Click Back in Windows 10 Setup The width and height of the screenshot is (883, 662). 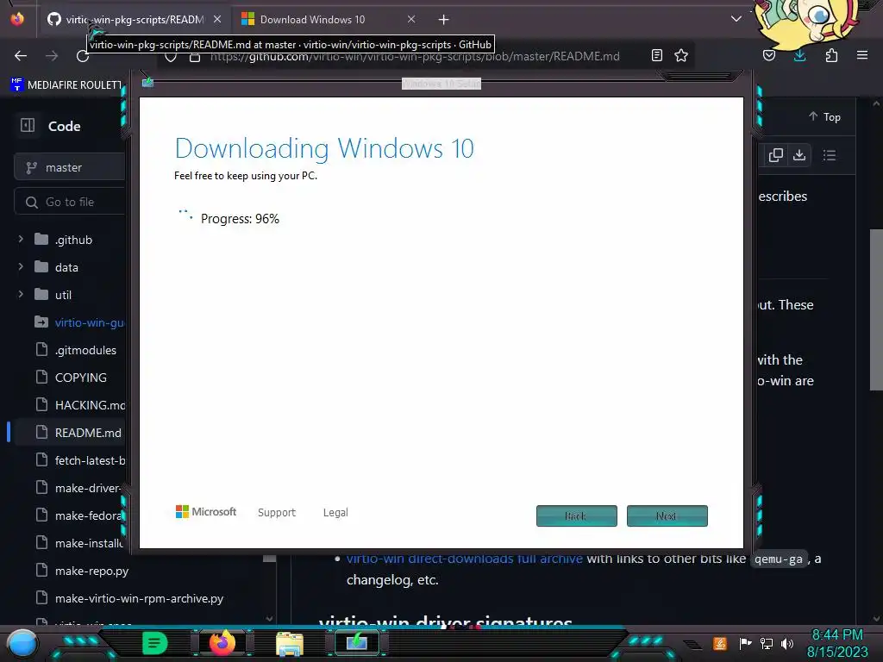pos(577,515)
